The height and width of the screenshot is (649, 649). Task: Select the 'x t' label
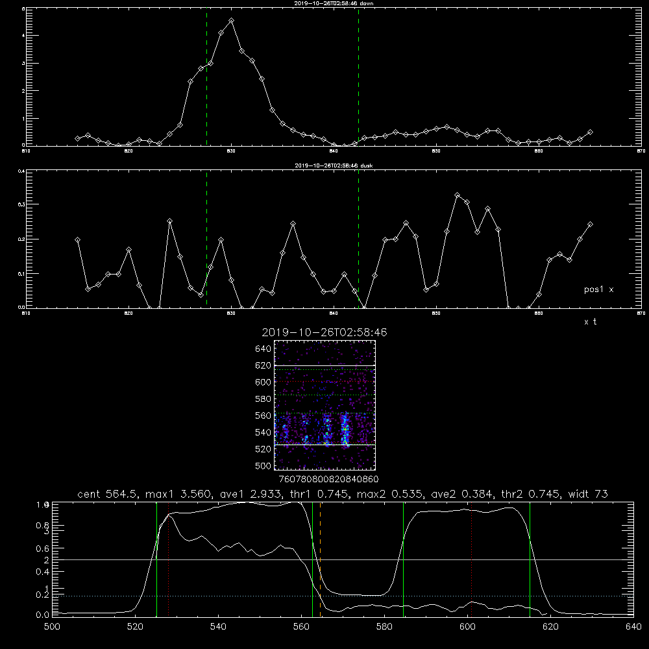pyautogui.click(x=590, y=322)
